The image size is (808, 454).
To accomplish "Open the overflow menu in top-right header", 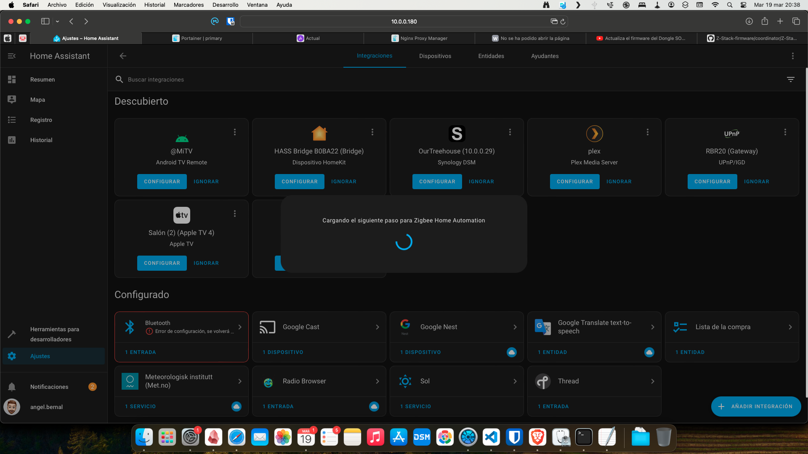I will click(792, 56).
